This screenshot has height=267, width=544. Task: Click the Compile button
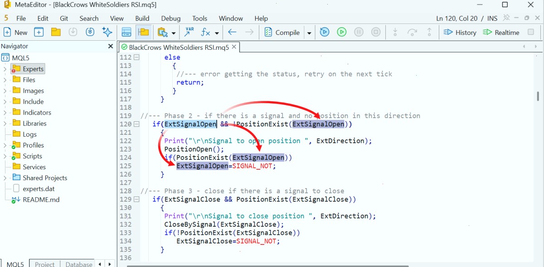tap(282, 32)
